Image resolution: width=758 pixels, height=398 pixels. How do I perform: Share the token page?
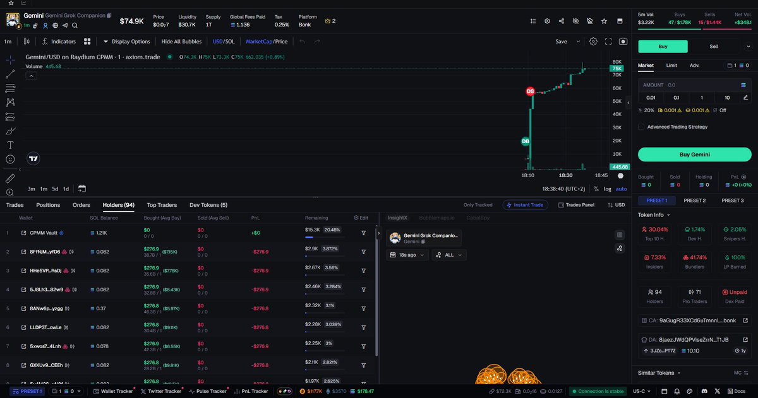[x=562, y=21]
